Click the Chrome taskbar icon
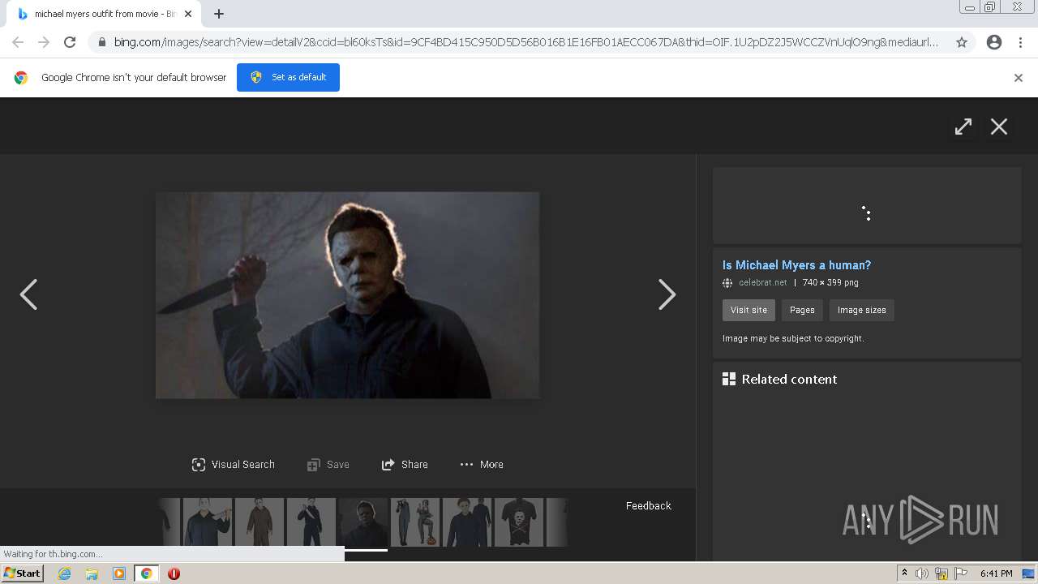Image resolution: width=1038 pixels, height=584 pixels. click(147, 573)
